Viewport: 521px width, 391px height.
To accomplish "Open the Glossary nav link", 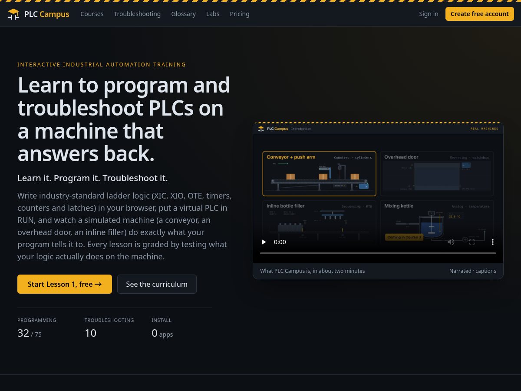I will (184, 14).
